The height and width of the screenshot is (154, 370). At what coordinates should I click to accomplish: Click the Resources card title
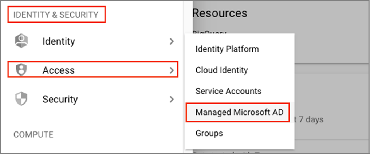click(x=220, y=13)
